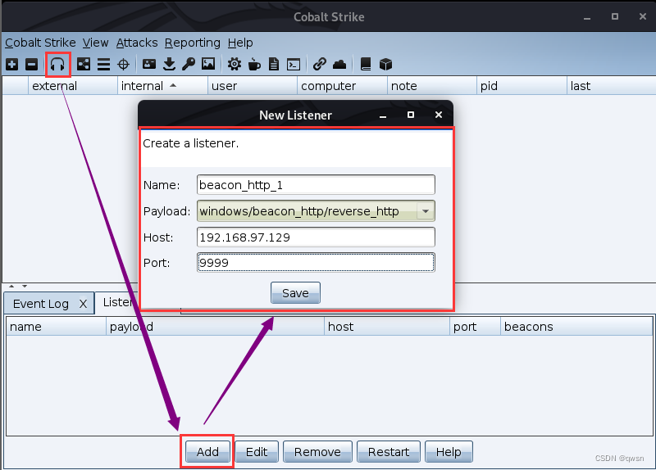Sort listeners by port column

click(x=476, y=326)
